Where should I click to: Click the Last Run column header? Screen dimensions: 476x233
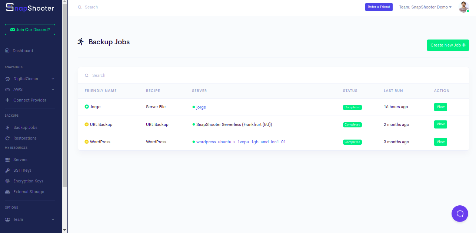point(393,90)
